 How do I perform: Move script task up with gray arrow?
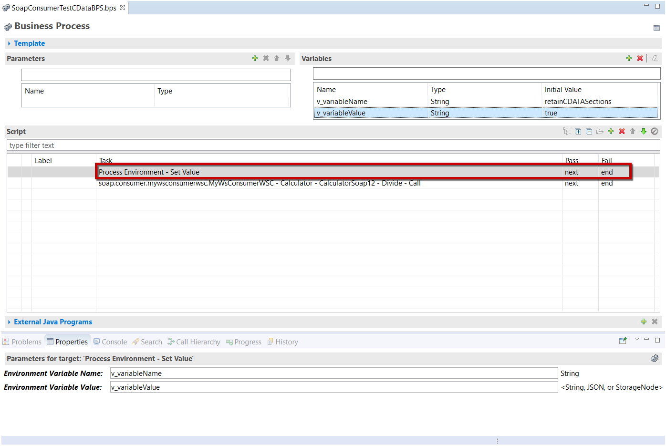click(x=633, y=131)
